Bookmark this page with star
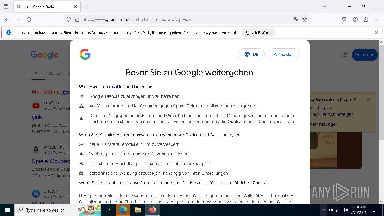The width and height of the screenshot is (384, 216). click(x=304, y=19)
